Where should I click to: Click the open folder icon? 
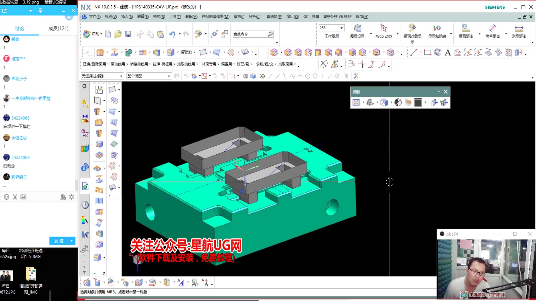point(118,34)
